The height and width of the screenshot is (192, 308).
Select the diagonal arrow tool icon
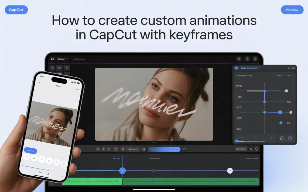(x=67, y=68)
